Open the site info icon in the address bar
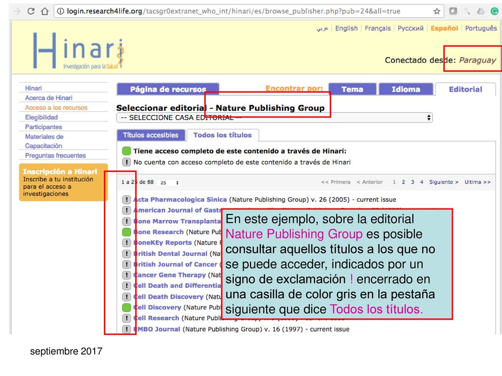Screen dimensions: 502x376 60,11
